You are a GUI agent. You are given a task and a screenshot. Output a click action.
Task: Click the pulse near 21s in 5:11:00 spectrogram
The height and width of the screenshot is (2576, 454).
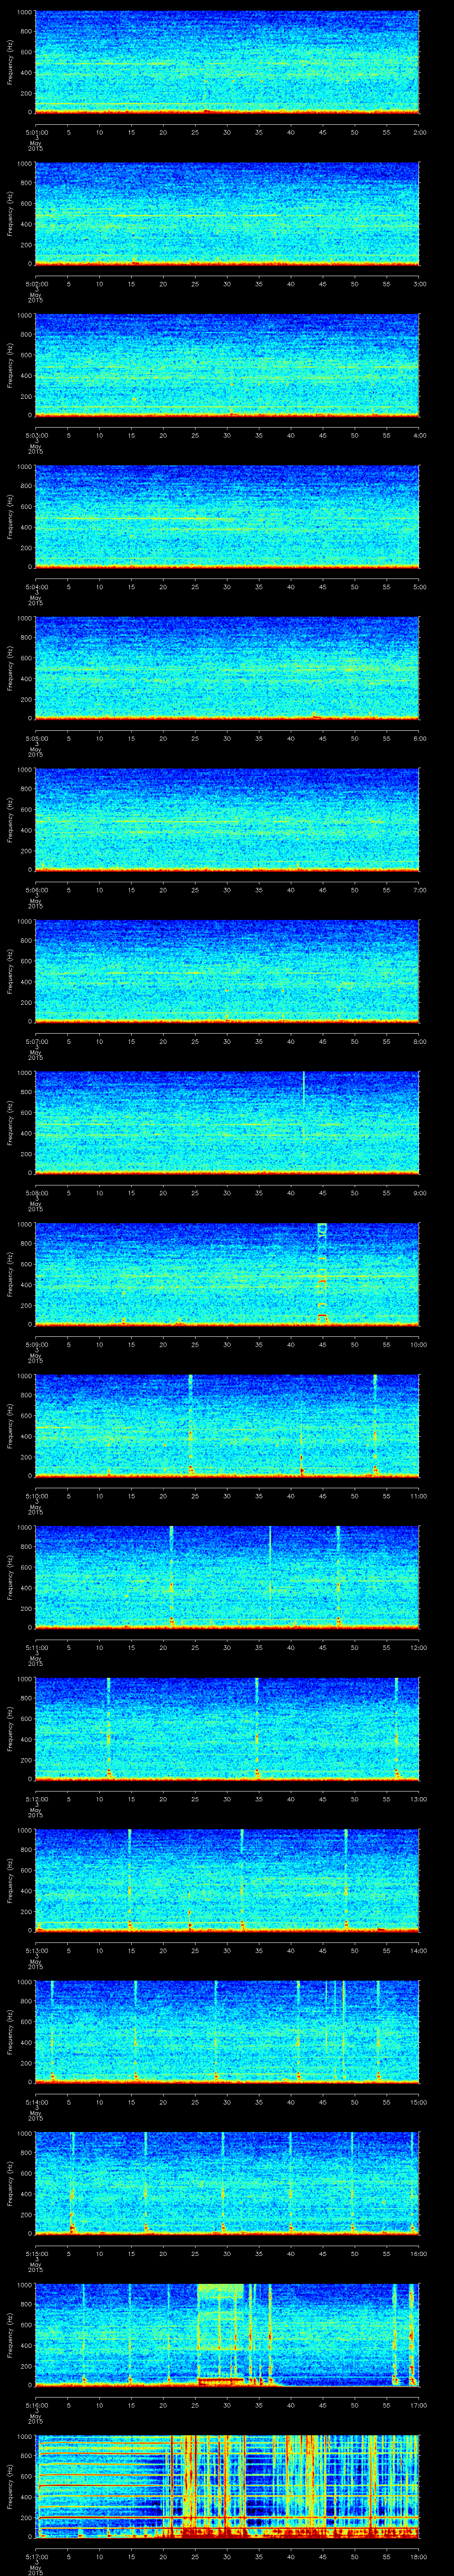[172, 1576]
